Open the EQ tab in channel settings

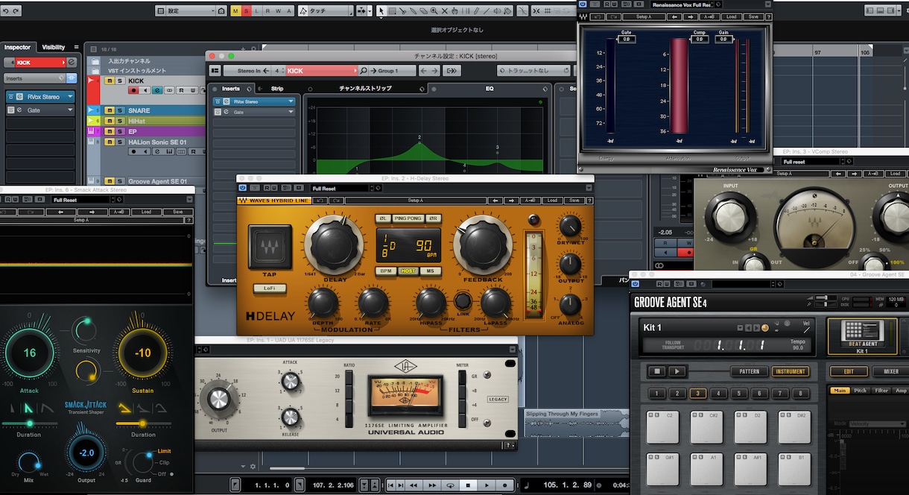pos(490,89)
